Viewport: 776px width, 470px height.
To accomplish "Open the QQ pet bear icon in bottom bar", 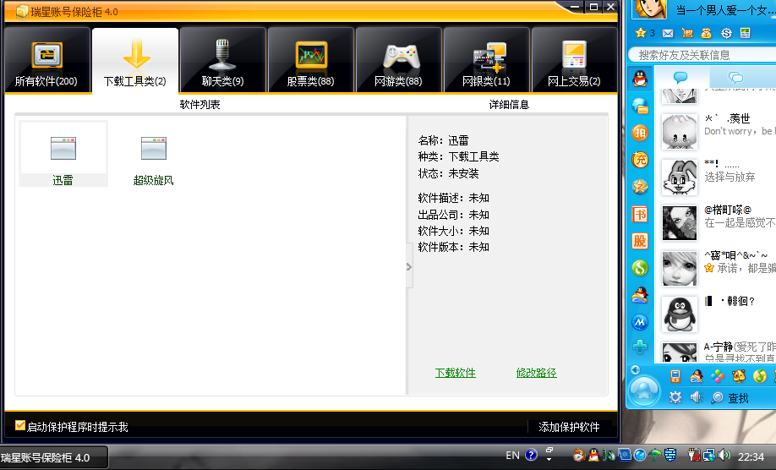I will click(x=739, y=376).
